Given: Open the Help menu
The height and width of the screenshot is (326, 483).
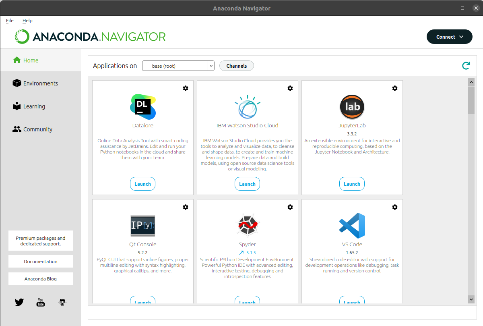Looking at the screenshot, I should [27, 21].
